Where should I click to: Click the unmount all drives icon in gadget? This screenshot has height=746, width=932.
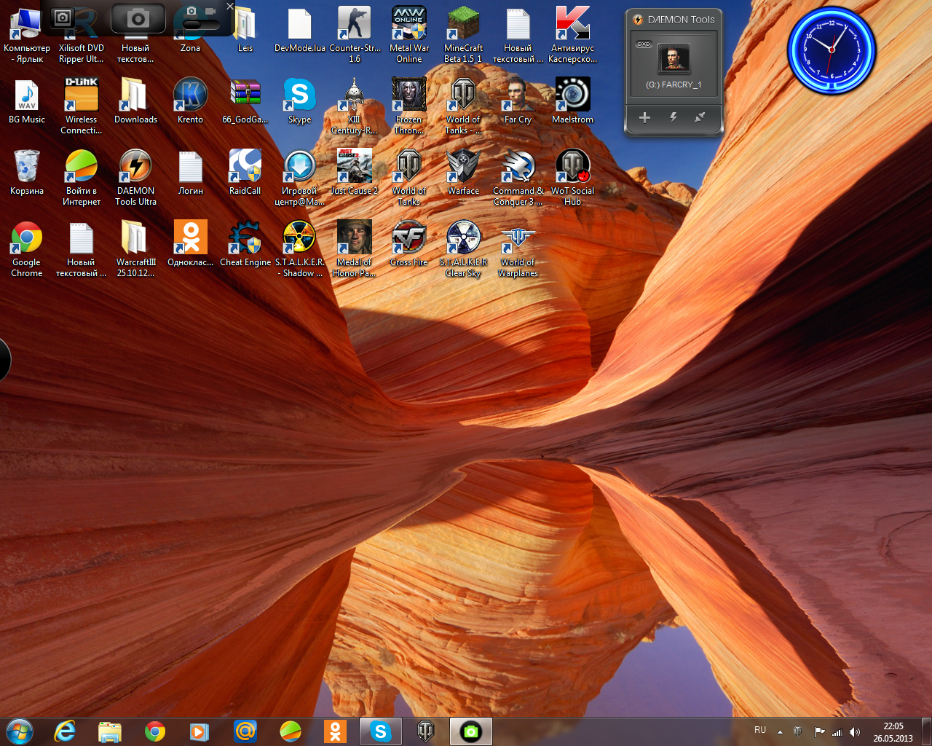click(700, 117)
